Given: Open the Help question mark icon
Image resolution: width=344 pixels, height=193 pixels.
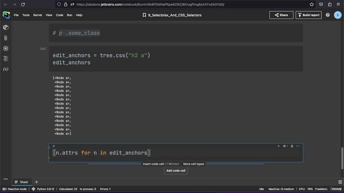Looking at the screenshot, I should coord(327,15).
